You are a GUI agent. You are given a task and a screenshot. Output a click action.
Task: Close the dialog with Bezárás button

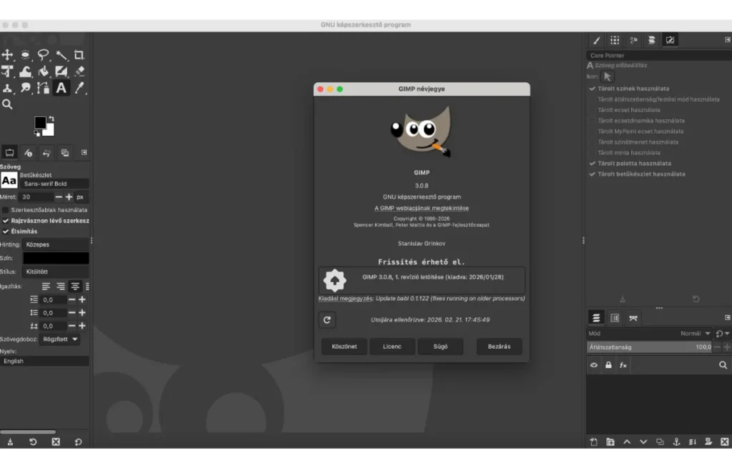point(499,347)
